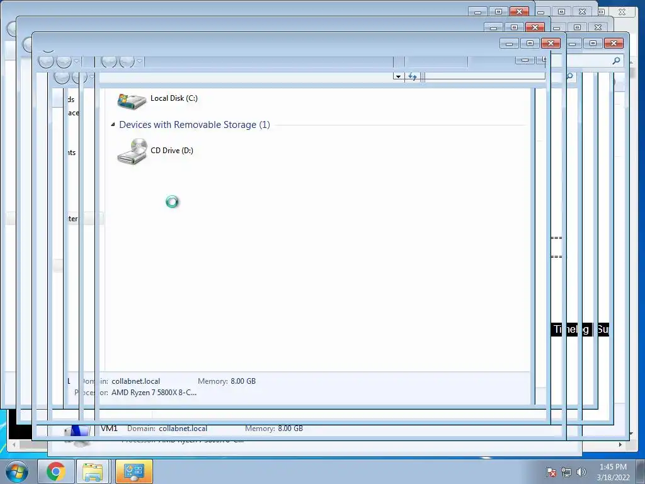Click the network status tray icon
Screen dimensions: 645x484
point(566,472)
